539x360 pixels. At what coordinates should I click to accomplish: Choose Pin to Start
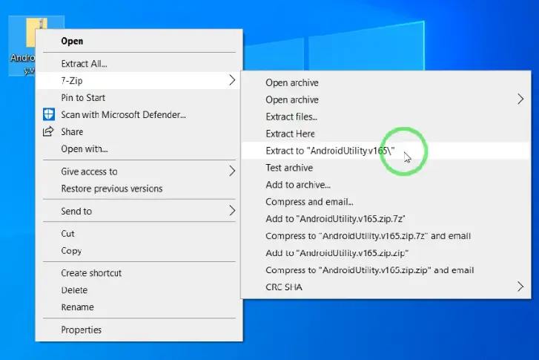[x=139, y=98]
